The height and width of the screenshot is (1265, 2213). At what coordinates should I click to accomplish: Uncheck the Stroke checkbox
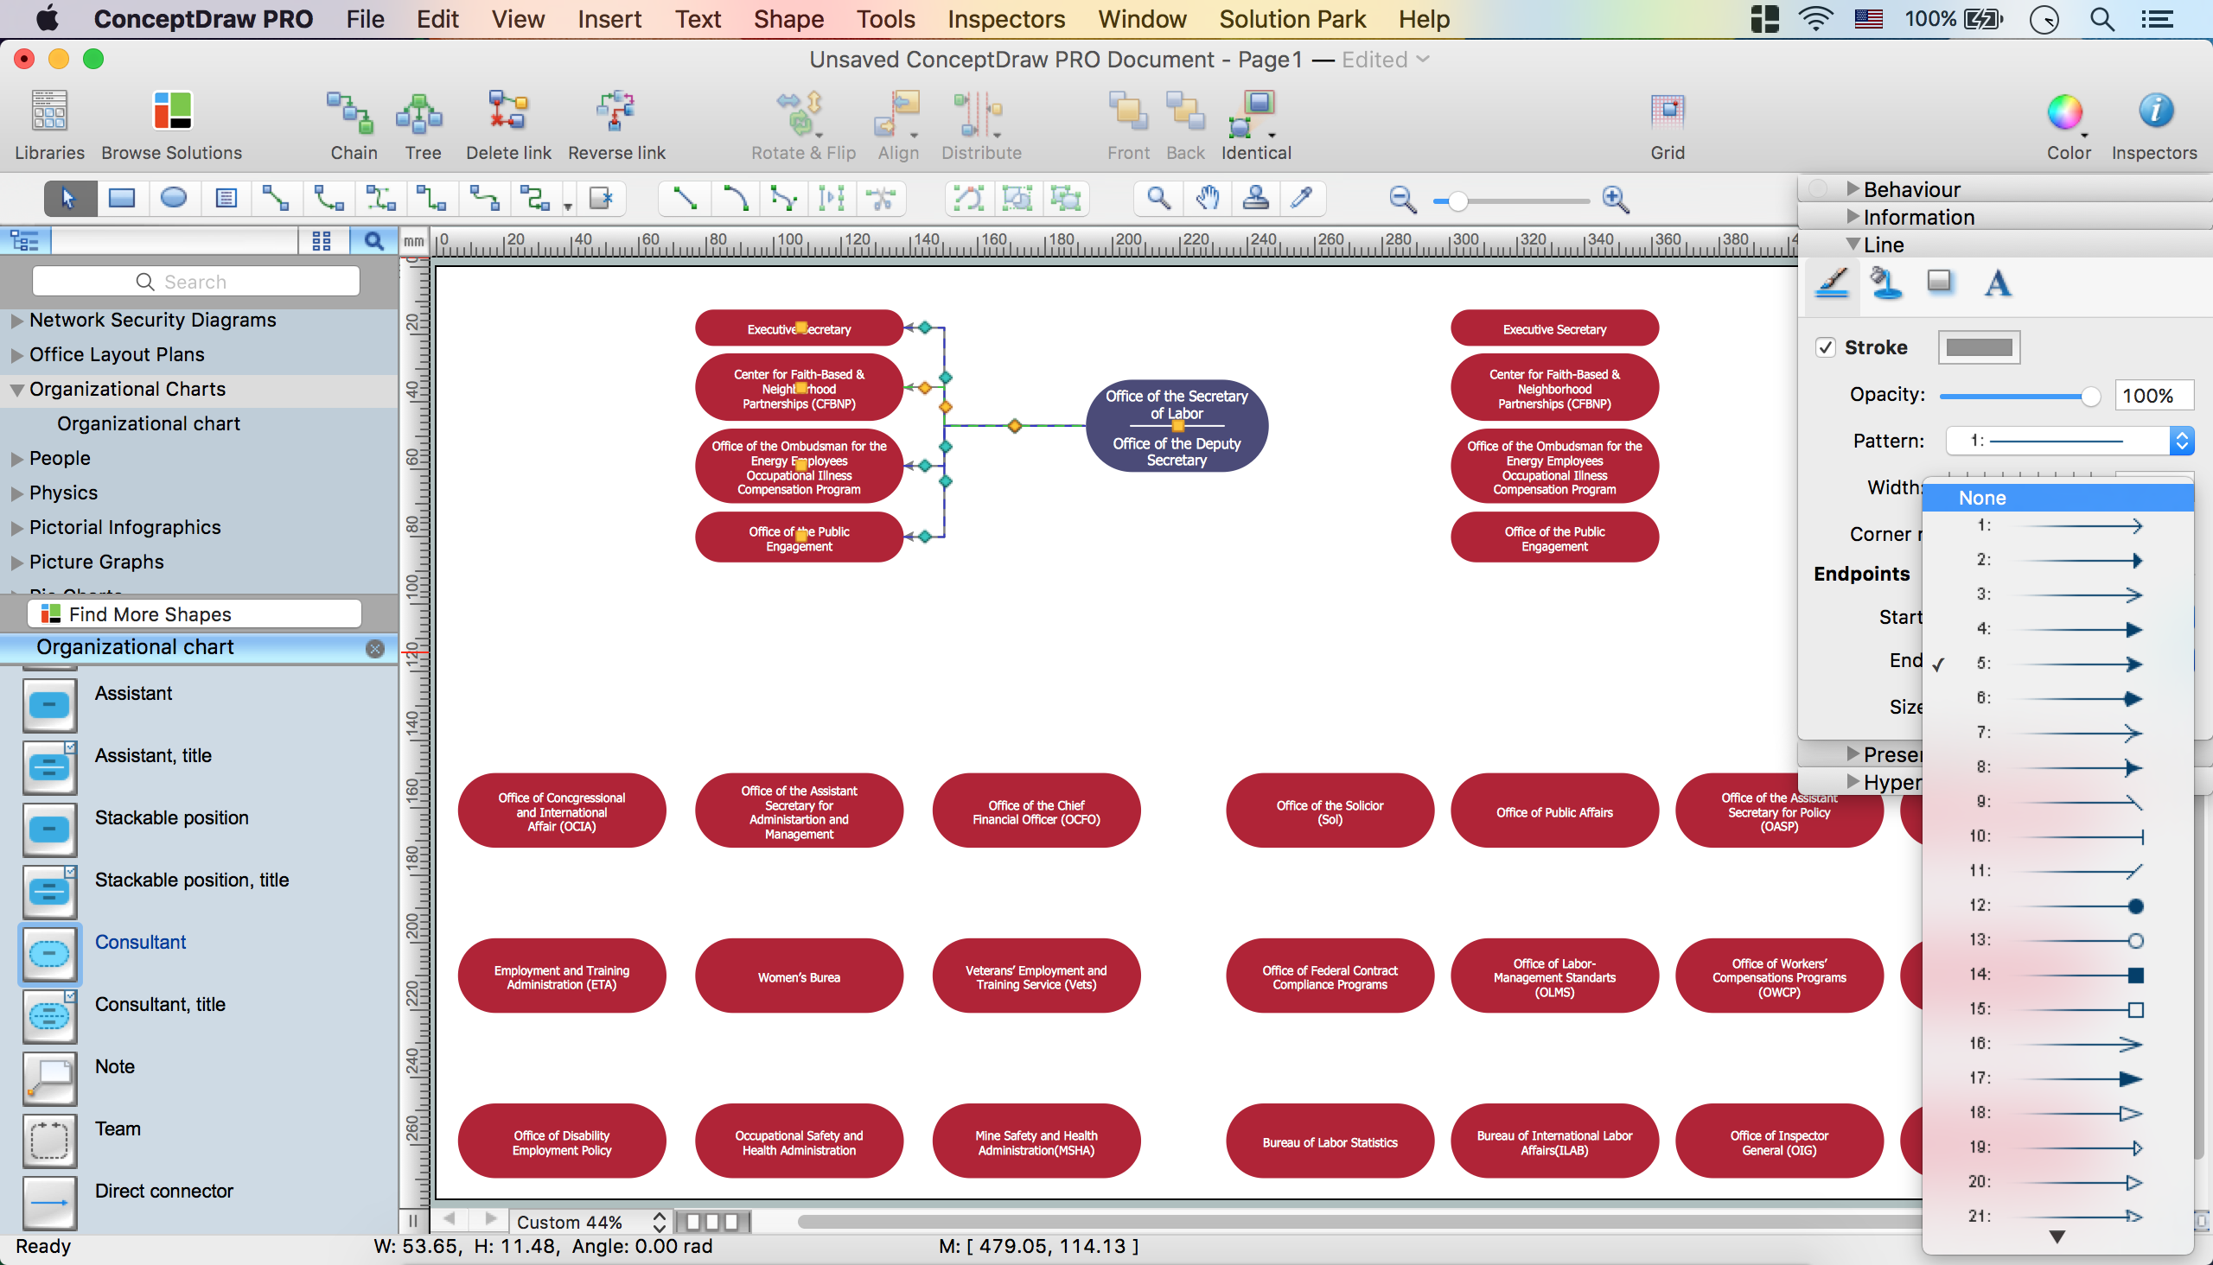point(1826,347)
